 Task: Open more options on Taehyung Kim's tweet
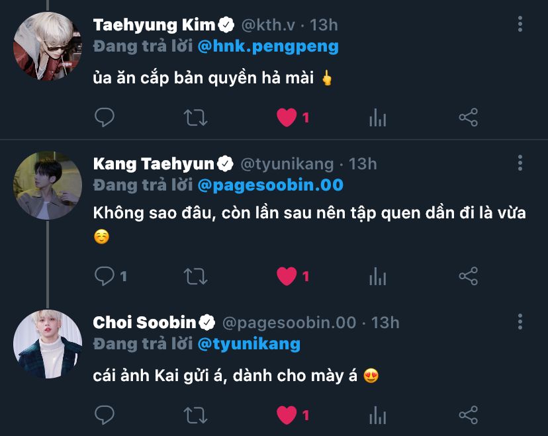(520, 25)
